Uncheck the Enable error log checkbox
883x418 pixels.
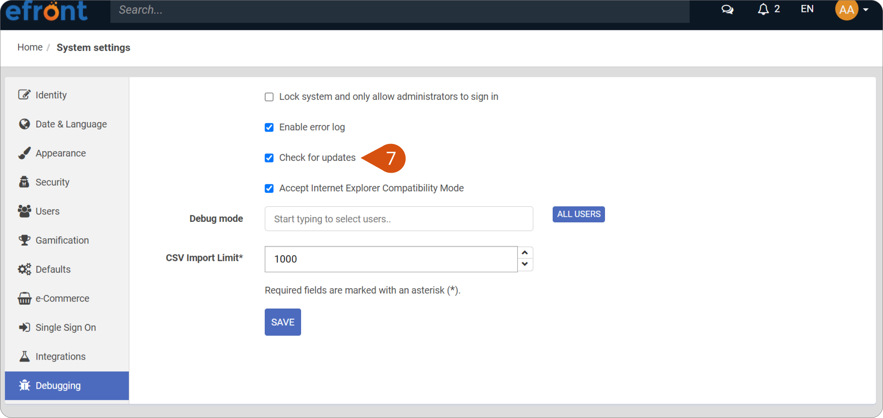coord(269,127)
